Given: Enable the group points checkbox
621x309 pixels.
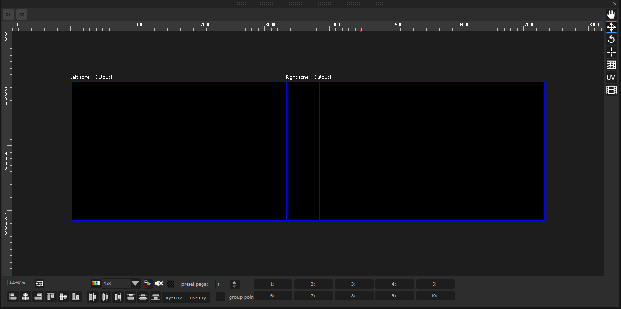Looking at the screenshot, I should [220, 297].
